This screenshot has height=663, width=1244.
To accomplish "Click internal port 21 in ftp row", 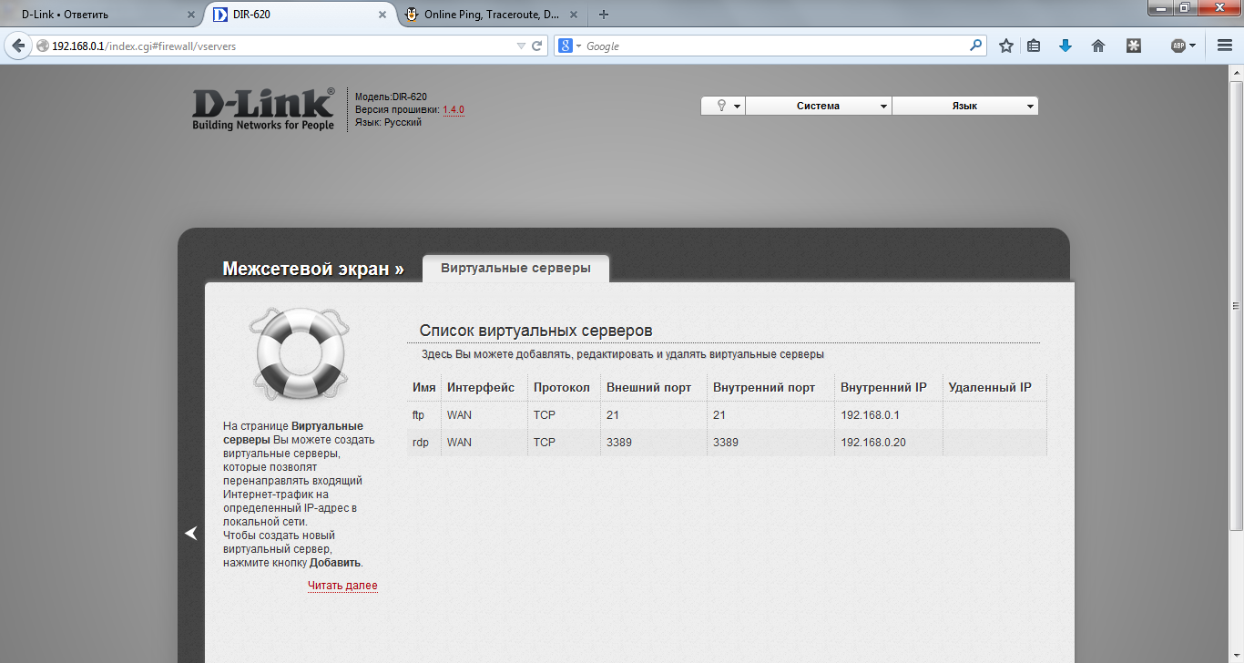I will point(719,415).
